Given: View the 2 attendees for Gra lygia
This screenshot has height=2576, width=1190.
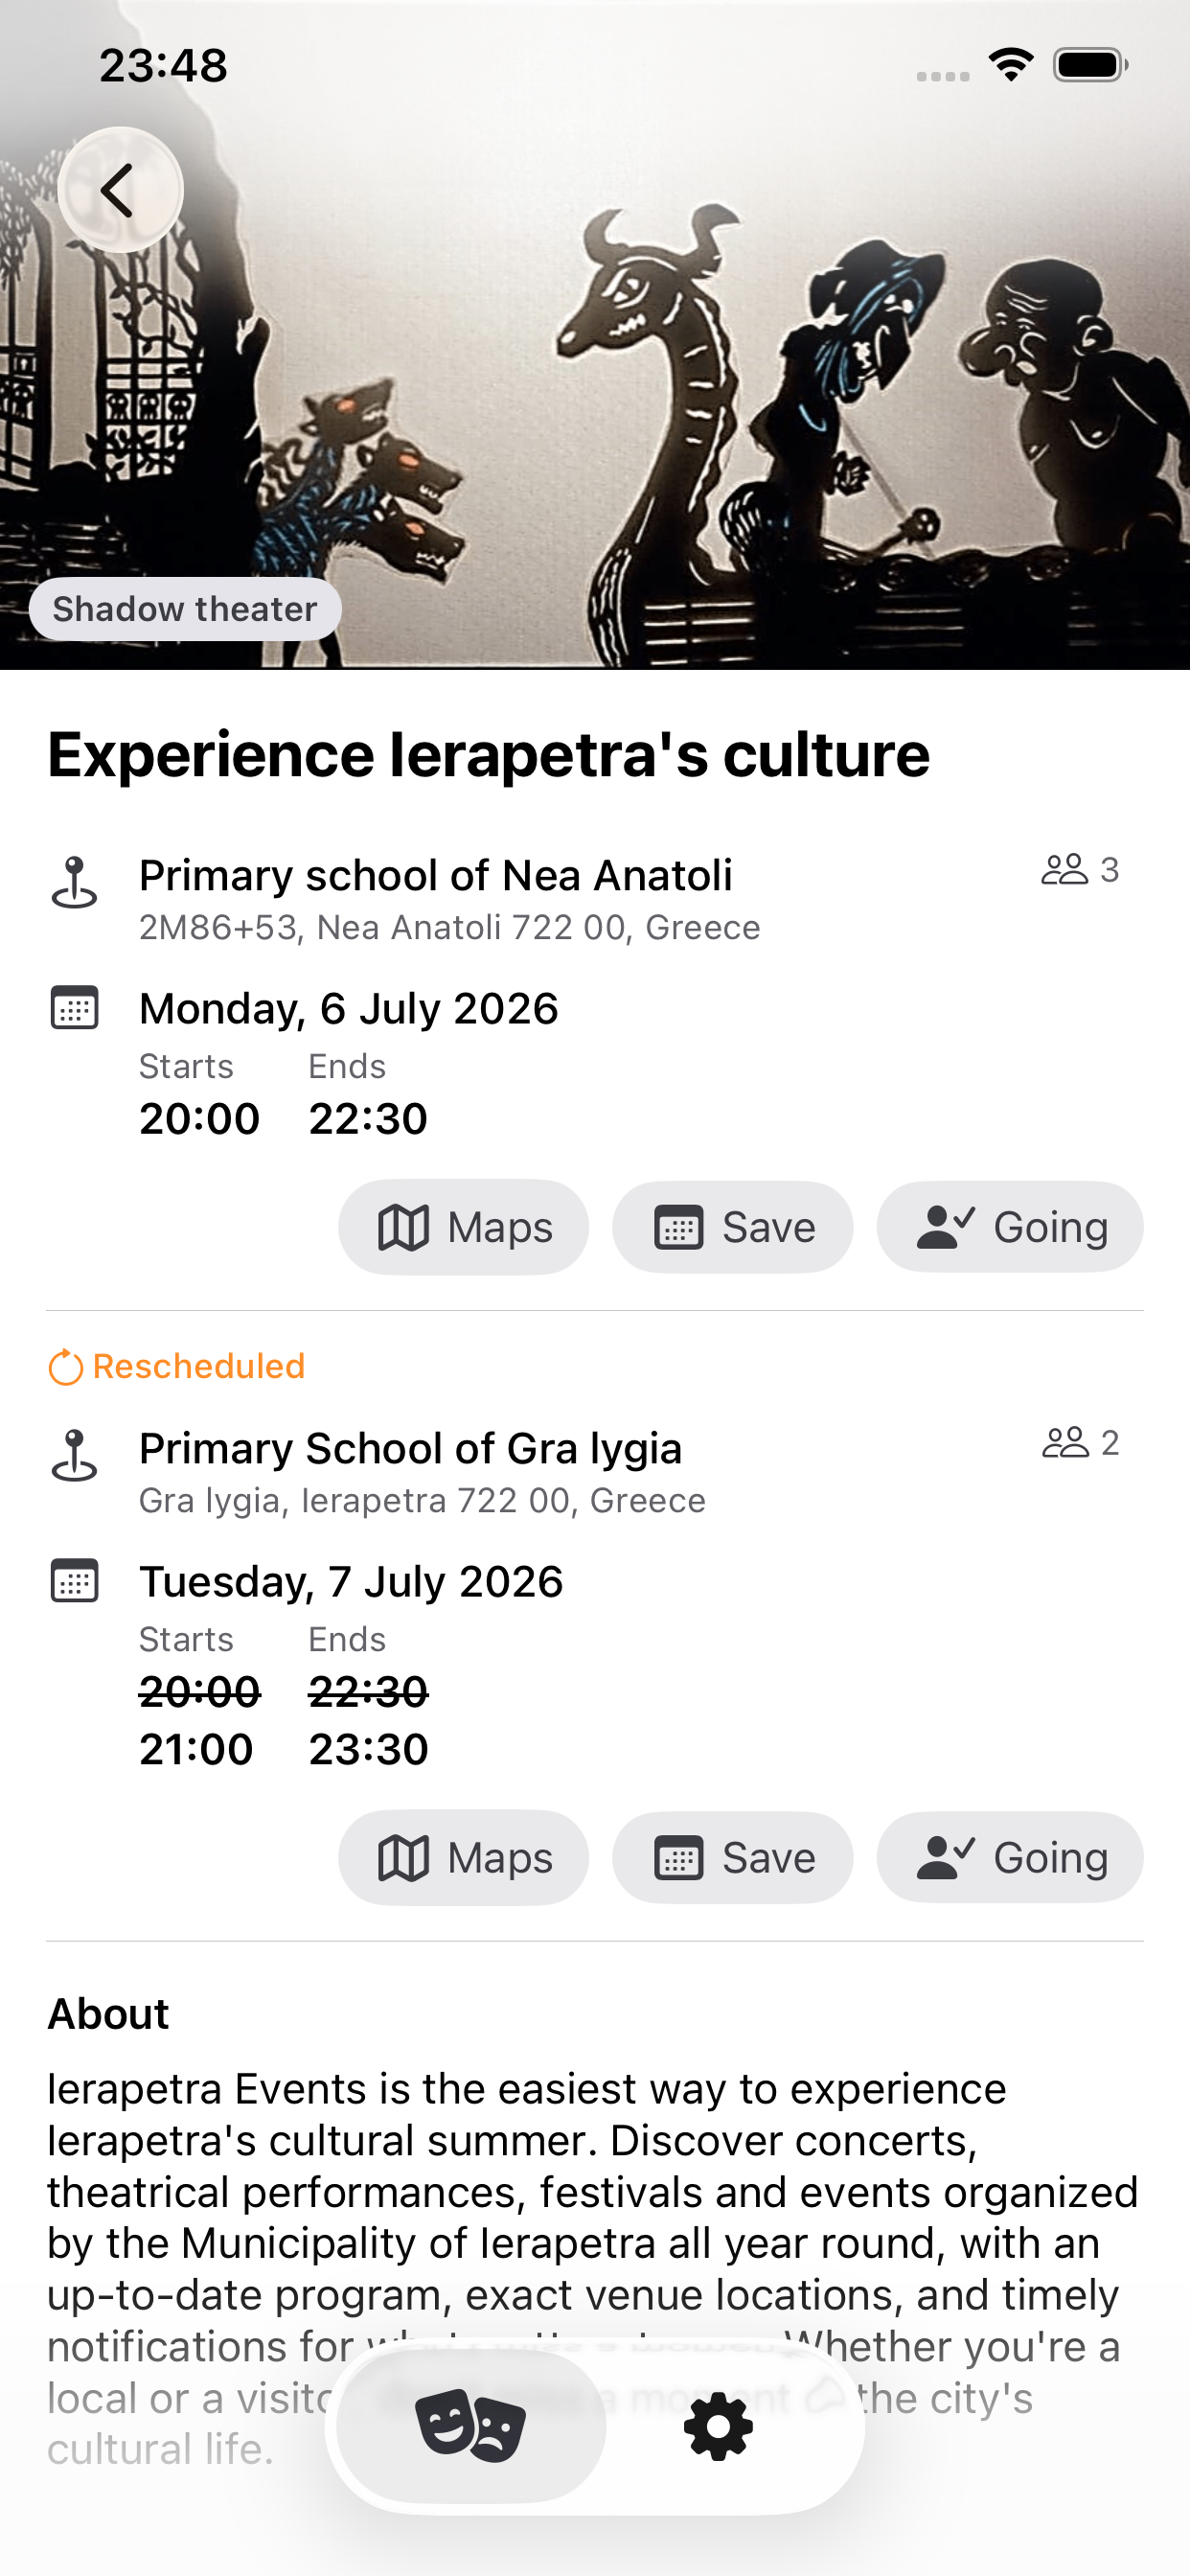Looking at the screenshot, I should point(1080,1443).
